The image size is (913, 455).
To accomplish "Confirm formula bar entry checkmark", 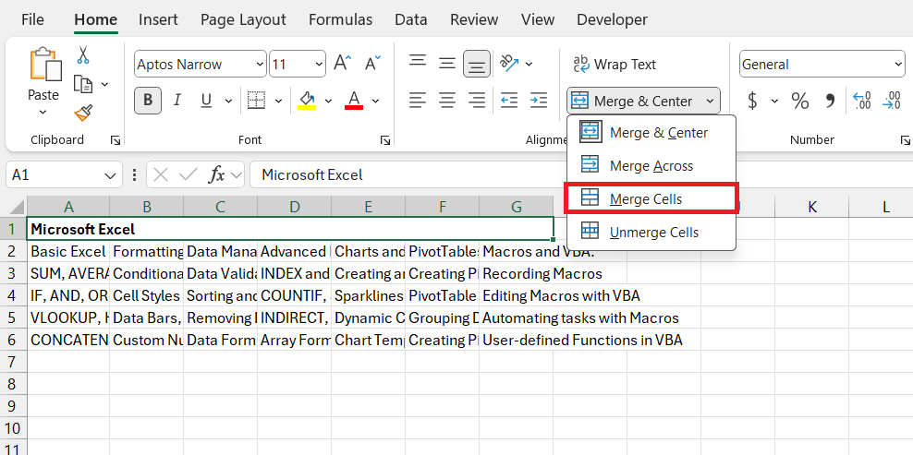I will click(x=189, y=174).
